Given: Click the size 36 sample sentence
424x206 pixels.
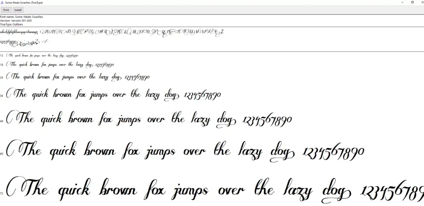Looking at the screenshot, I should (113, 94).
